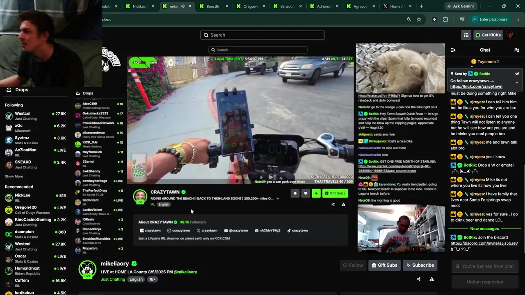Open CRAZYTAWN's TikTok link
The width and height of the screenshot is (525, 295).
pos(297,231)
